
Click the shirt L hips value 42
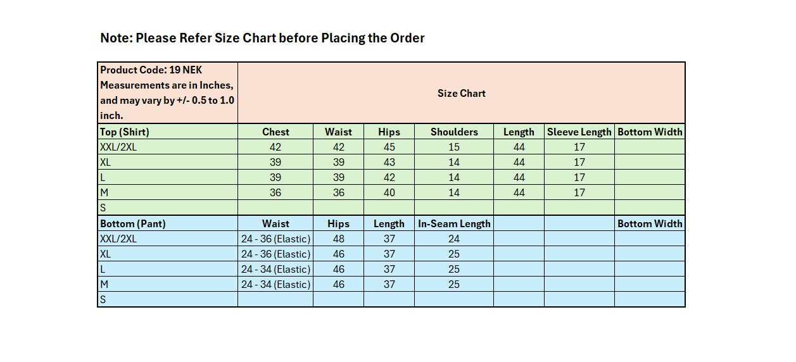click(x=389, y=177)
